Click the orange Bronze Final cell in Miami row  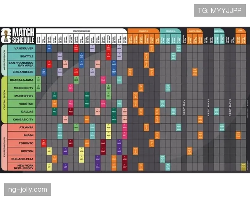click(x=238, y=135)
